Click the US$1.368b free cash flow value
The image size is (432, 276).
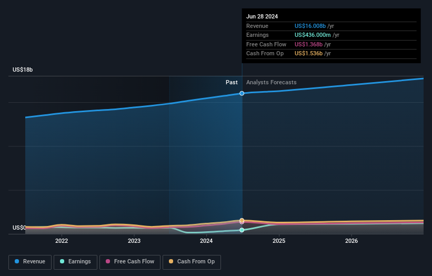[x=308, y=44]
